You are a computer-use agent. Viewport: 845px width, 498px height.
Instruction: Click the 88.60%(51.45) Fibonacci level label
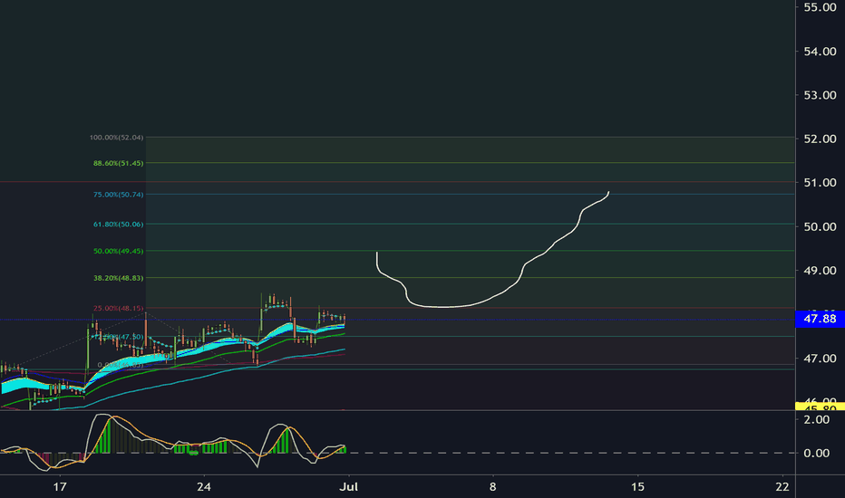pos(119,163)
